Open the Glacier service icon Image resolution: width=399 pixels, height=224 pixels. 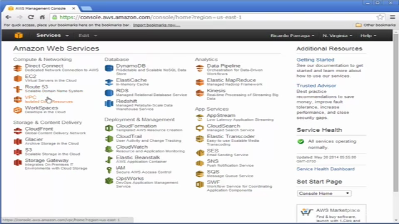(17, 141)
